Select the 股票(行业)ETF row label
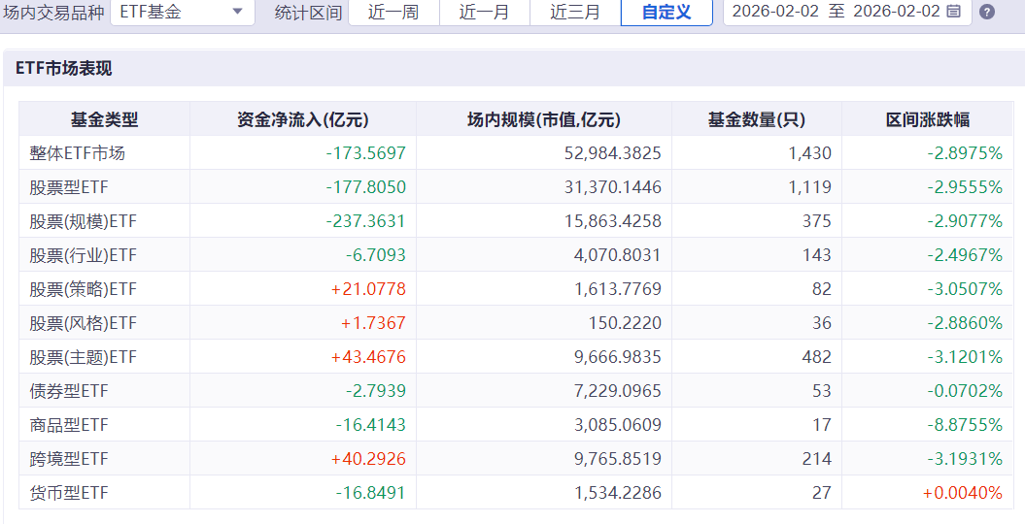This screenshot has height=524, width=1025. (83, 255)
